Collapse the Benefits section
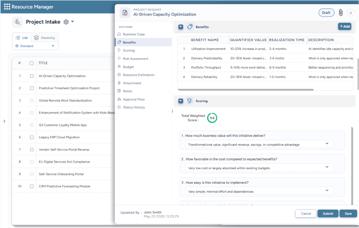Viewport: 359px width, 228px height. (180, 27)
